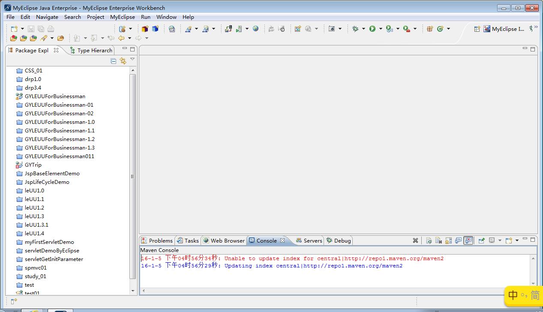Click the camera screenshot capture icon
The height and width of the screenshot is (312, 543).
pyautogui.click(x=332, y=29)
